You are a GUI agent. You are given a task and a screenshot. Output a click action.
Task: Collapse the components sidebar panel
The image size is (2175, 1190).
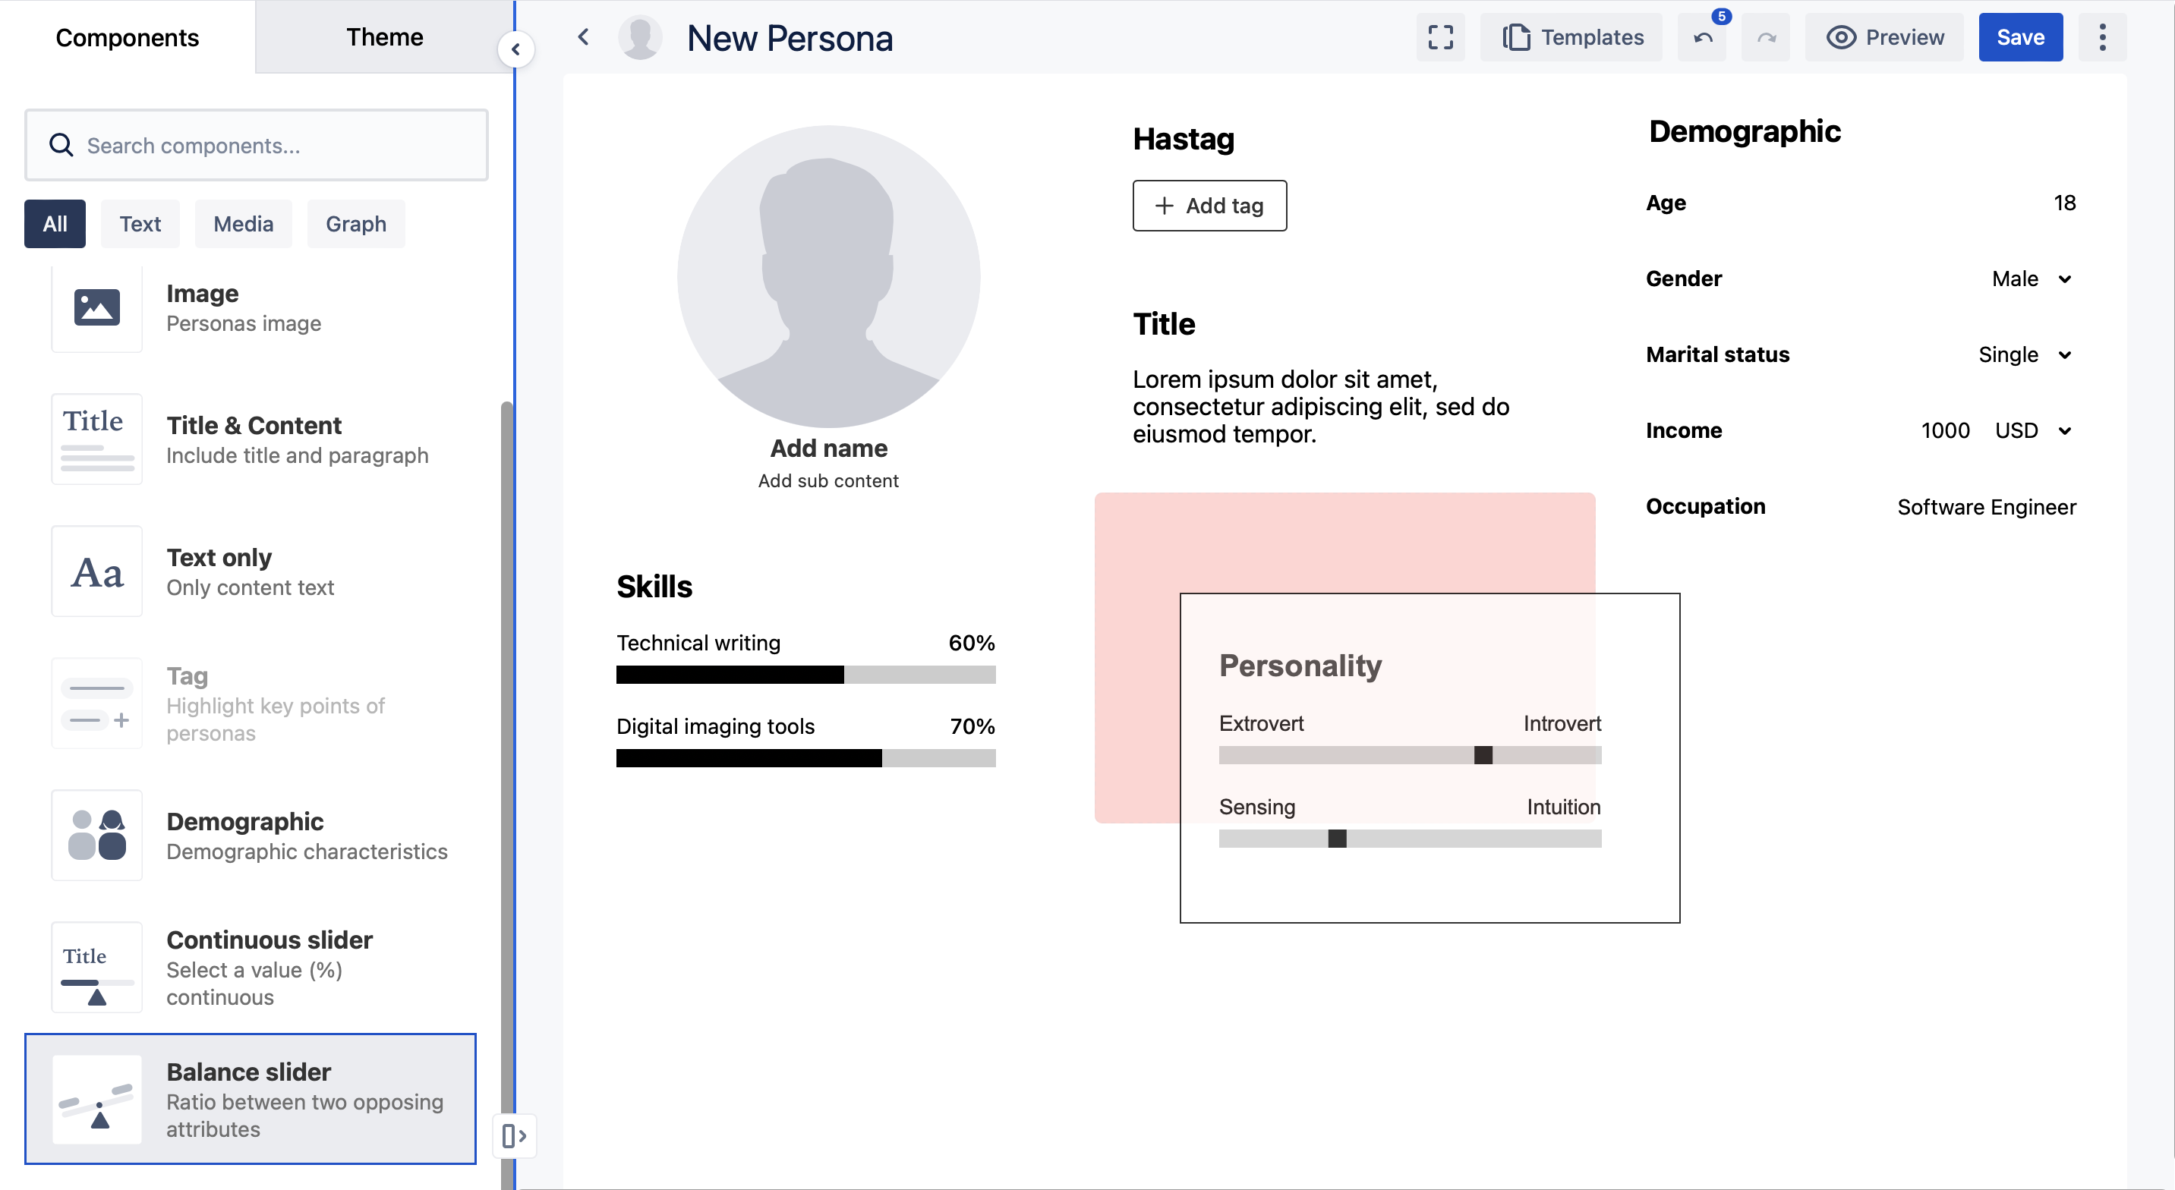click(x=516, y=49)
